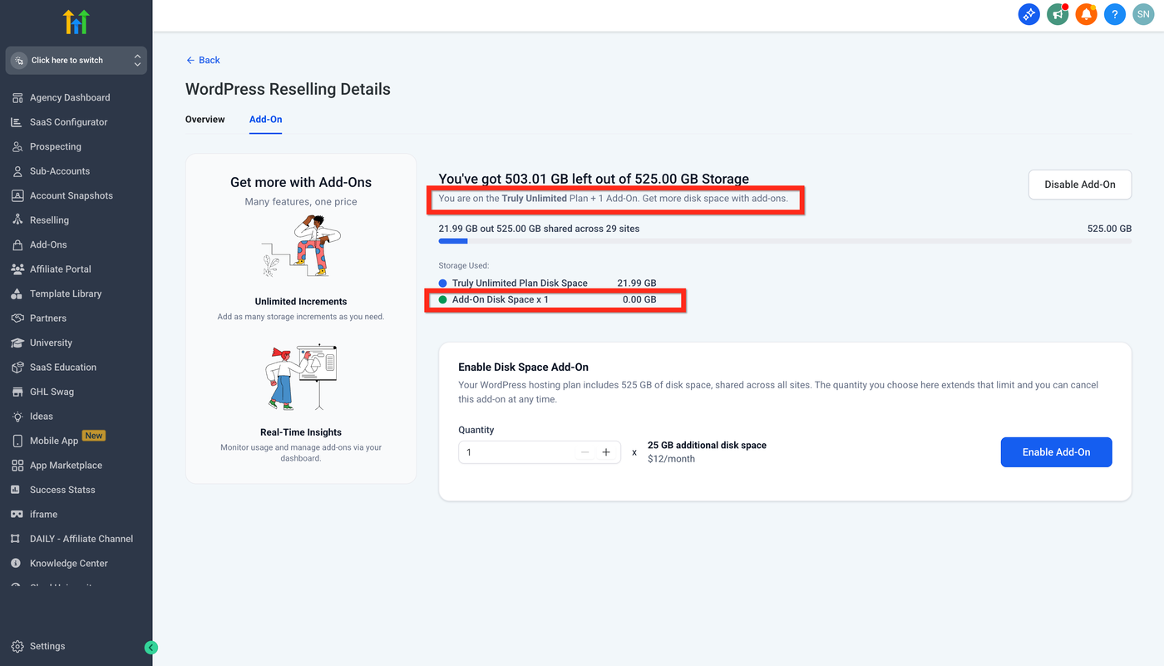
Task: Click the iframe sidebar icon
Action: tap(17, 515)
